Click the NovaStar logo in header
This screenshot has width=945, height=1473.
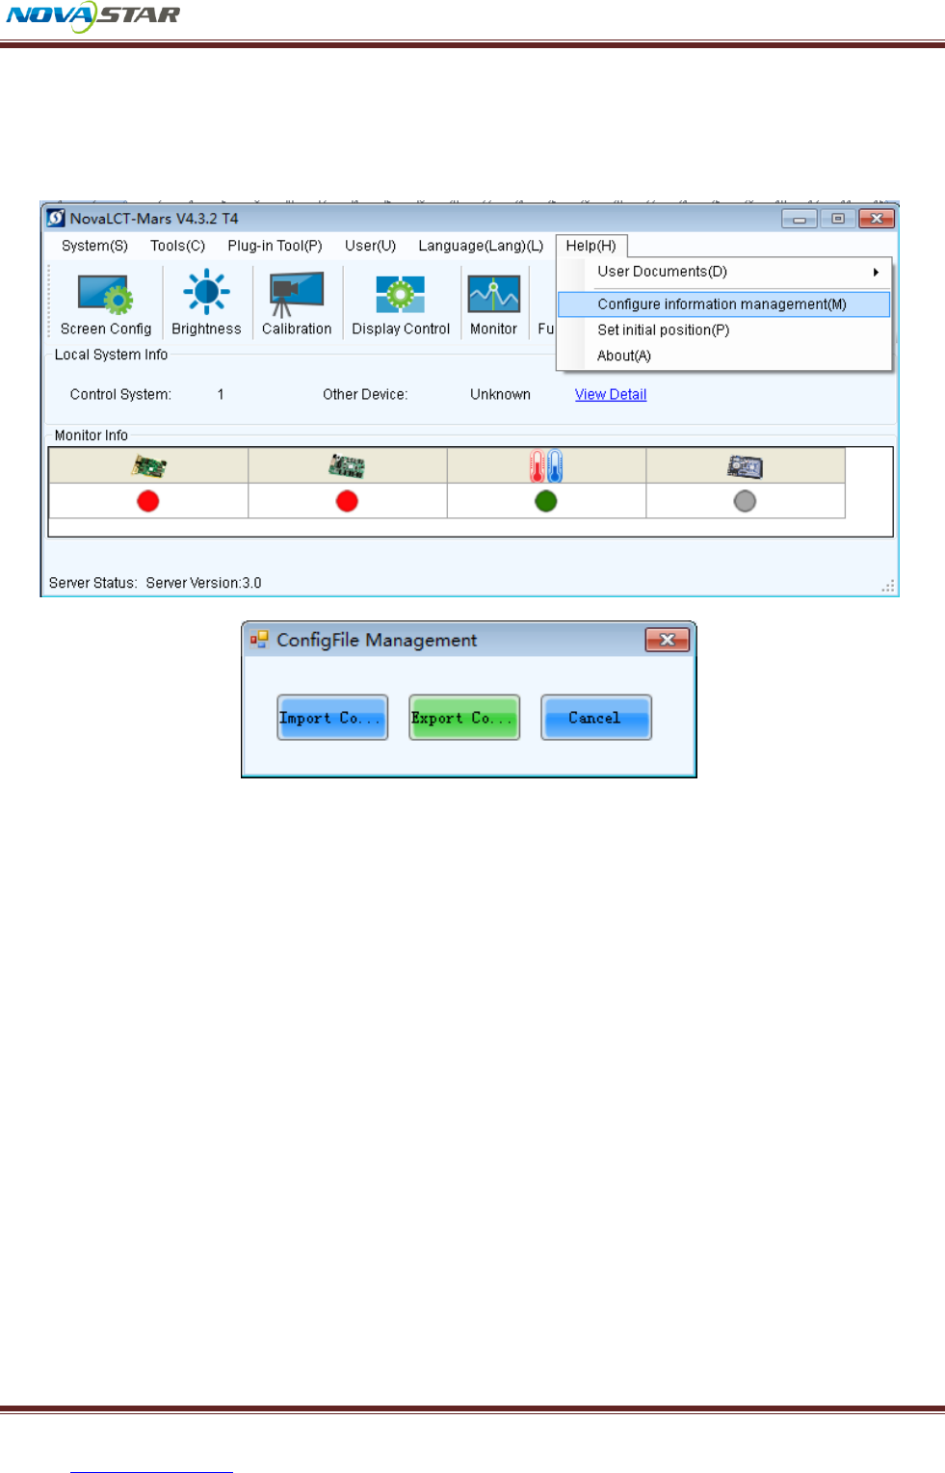93,15
